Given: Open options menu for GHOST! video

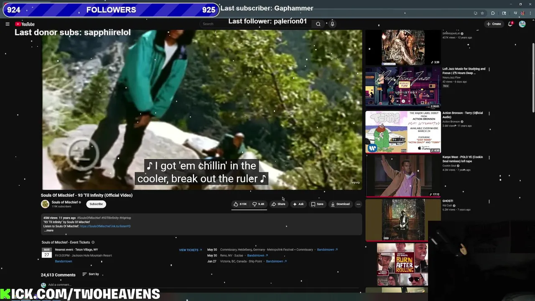Looking at the screenshot, I should pos(489,202).
